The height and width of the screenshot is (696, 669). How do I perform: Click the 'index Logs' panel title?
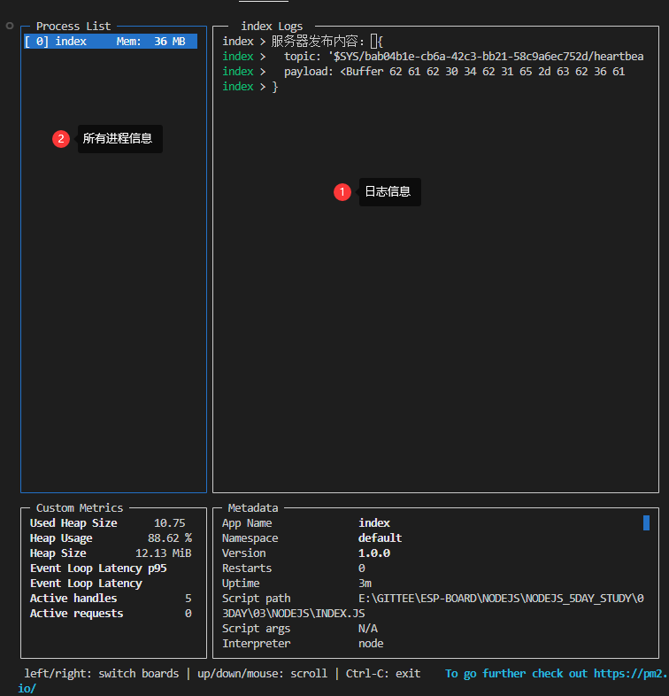(x=272, y=27)
